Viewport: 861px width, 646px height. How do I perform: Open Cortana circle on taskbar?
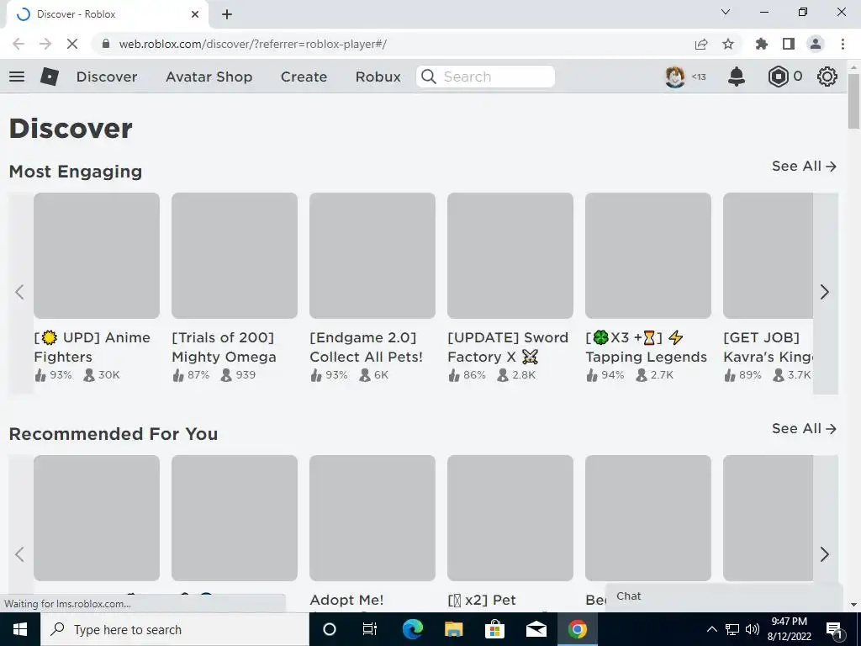(329, 629)
